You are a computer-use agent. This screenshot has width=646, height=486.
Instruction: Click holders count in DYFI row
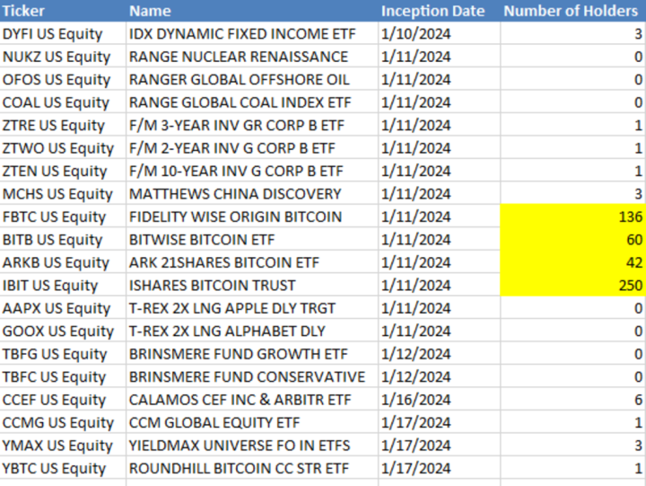(x=573, y=33)
